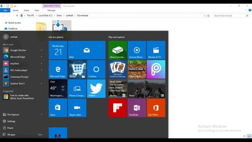Expand Sublime Text 3 jump list arrow
Screen dimensions: 252x142
pos(41,83)
